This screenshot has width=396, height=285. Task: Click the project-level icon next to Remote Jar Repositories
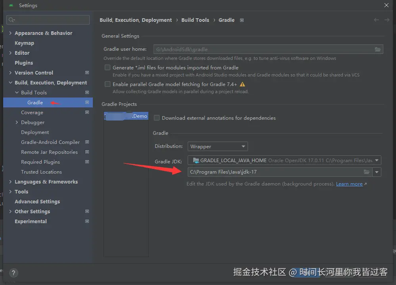tap(87, 152)
